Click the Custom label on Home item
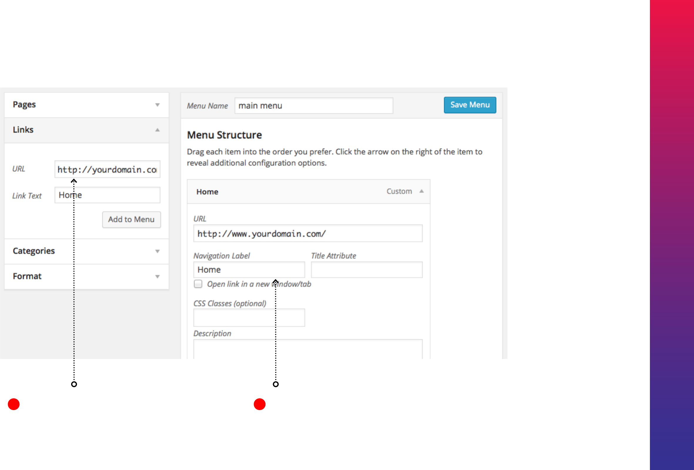694x470 pixels. pos(399,191)
